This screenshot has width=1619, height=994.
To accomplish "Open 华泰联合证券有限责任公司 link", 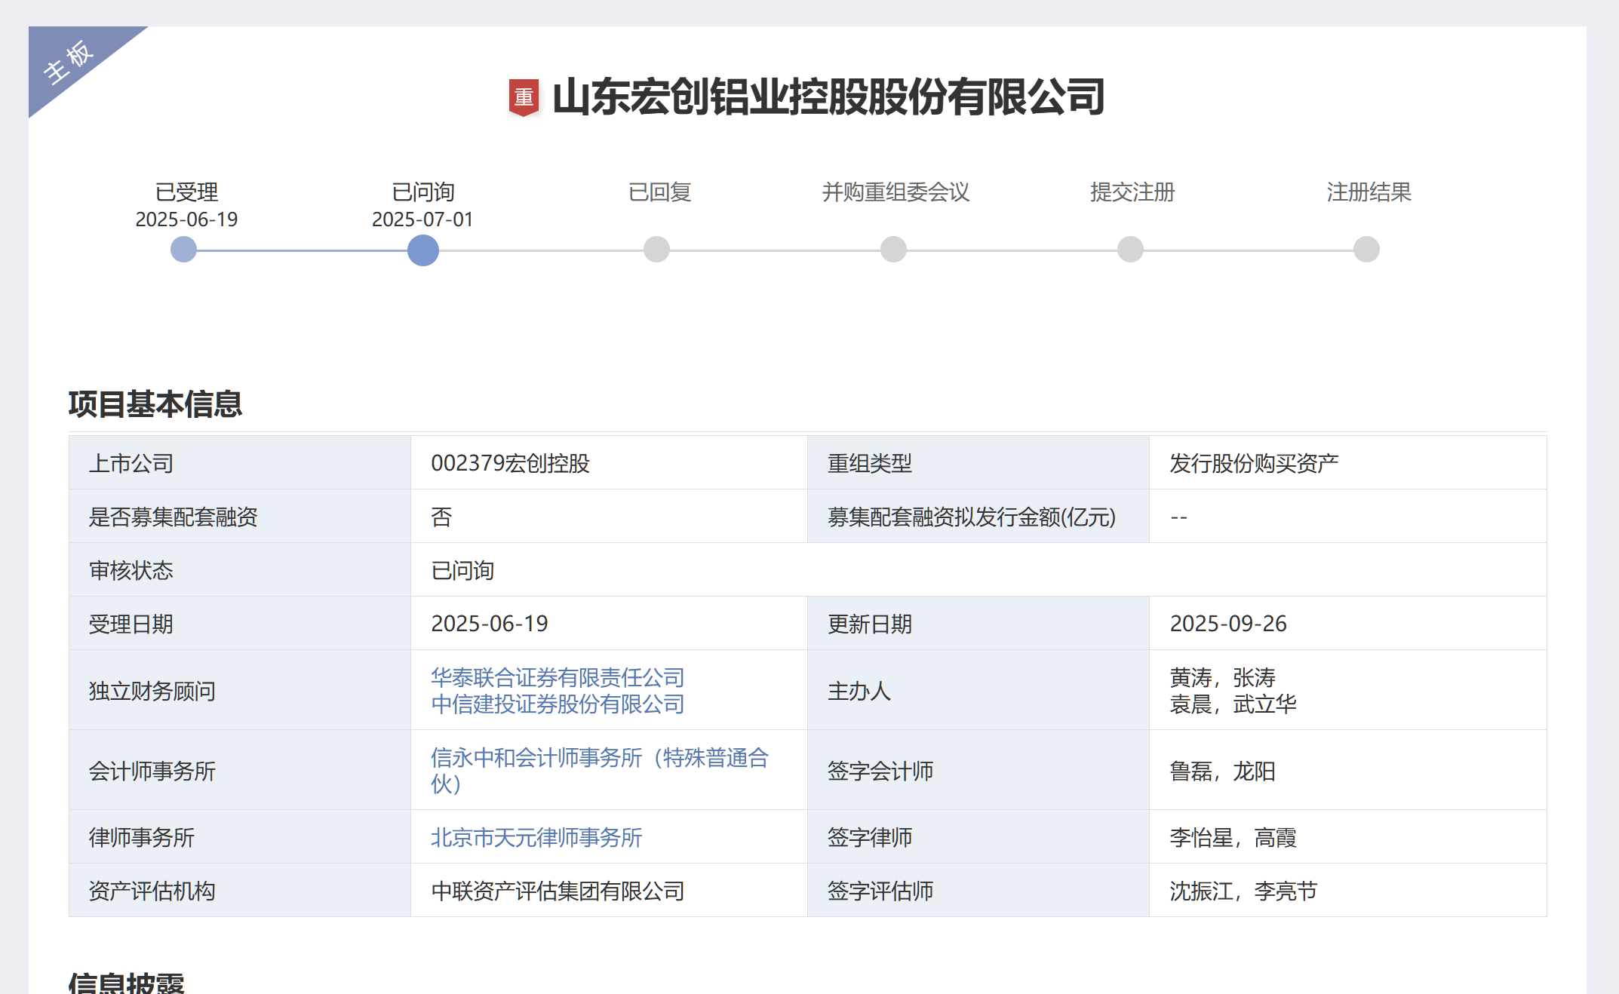I will pyautogui.click(x=558, y=677).
